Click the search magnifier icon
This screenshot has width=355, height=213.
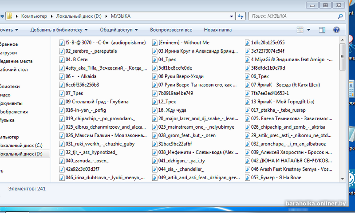(x=340, y=16)
